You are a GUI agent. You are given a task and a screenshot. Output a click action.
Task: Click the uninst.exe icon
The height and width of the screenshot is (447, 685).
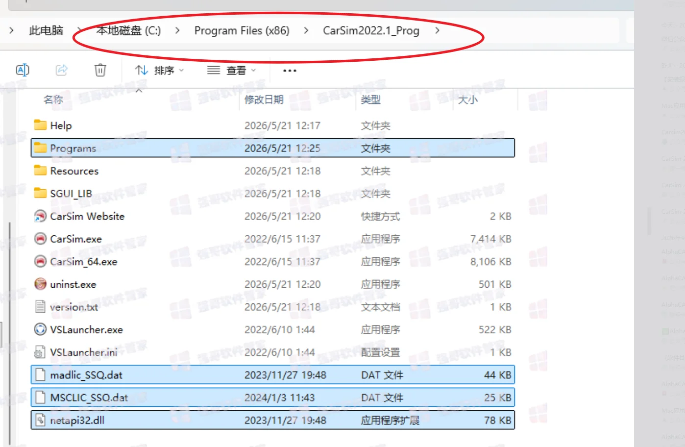(x=40, y=284)
